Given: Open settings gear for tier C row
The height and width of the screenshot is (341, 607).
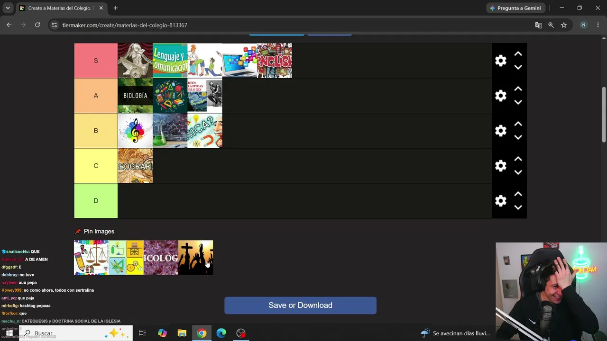Looking at the screenshot, I should [x=501, y=166].
